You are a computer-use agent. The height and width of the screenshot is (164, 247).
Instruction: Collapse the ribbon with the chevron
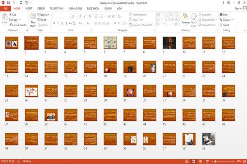(245, 30)
